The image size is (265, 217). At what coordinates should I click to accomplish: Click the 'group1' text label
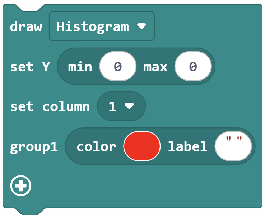click(x=34, y=147)
